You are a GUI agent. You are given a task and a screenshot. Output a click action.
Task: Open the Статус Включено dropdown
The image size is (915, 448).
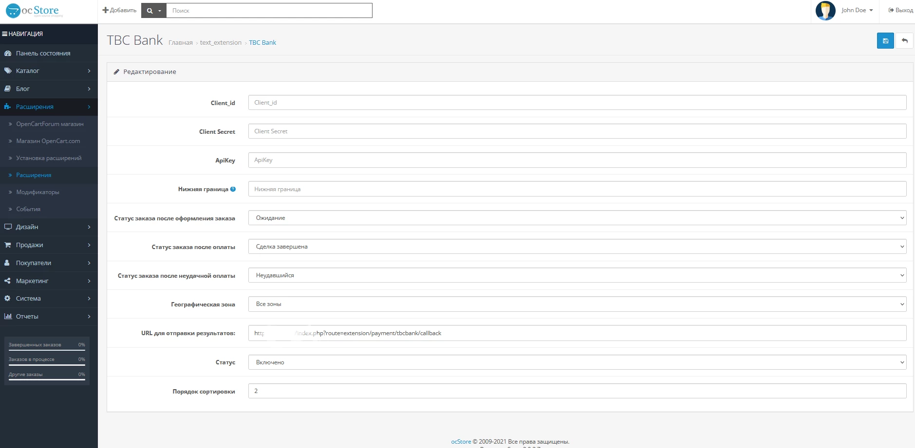pyautogui.click(x=577, y=362)
